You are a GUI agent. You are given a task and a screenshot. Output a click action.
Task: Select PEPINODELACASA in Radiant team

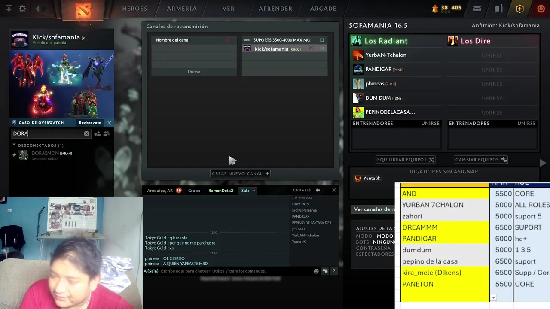[396, 112]
